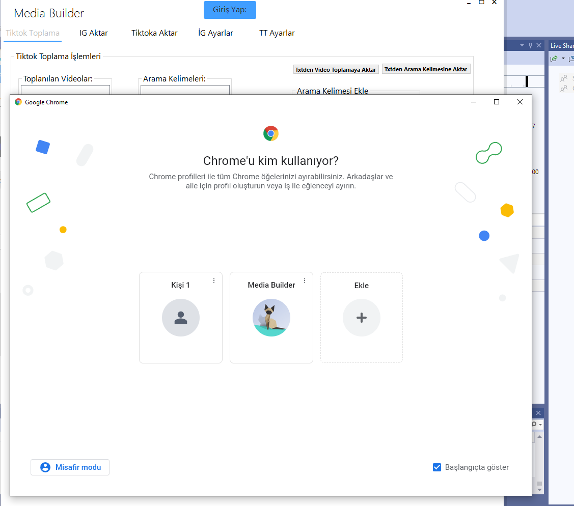The image size is (574, 506).
Task: Open the Media Builder Chrome profile
Action: point(271,318)
